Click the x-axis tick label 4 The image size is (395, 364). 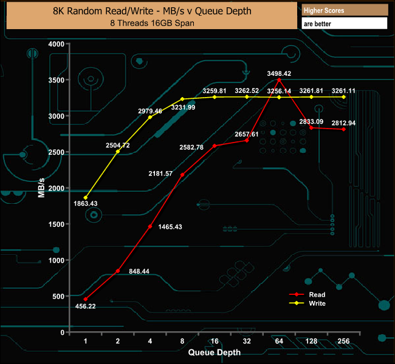(150, 341)
